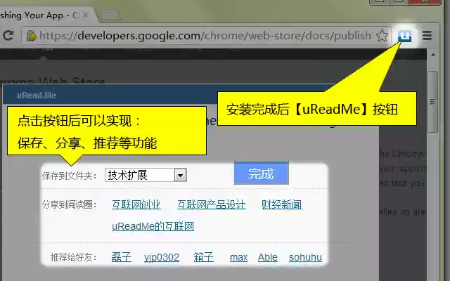
Task: Open a new browser tab
Action: [x=110, y=15]
